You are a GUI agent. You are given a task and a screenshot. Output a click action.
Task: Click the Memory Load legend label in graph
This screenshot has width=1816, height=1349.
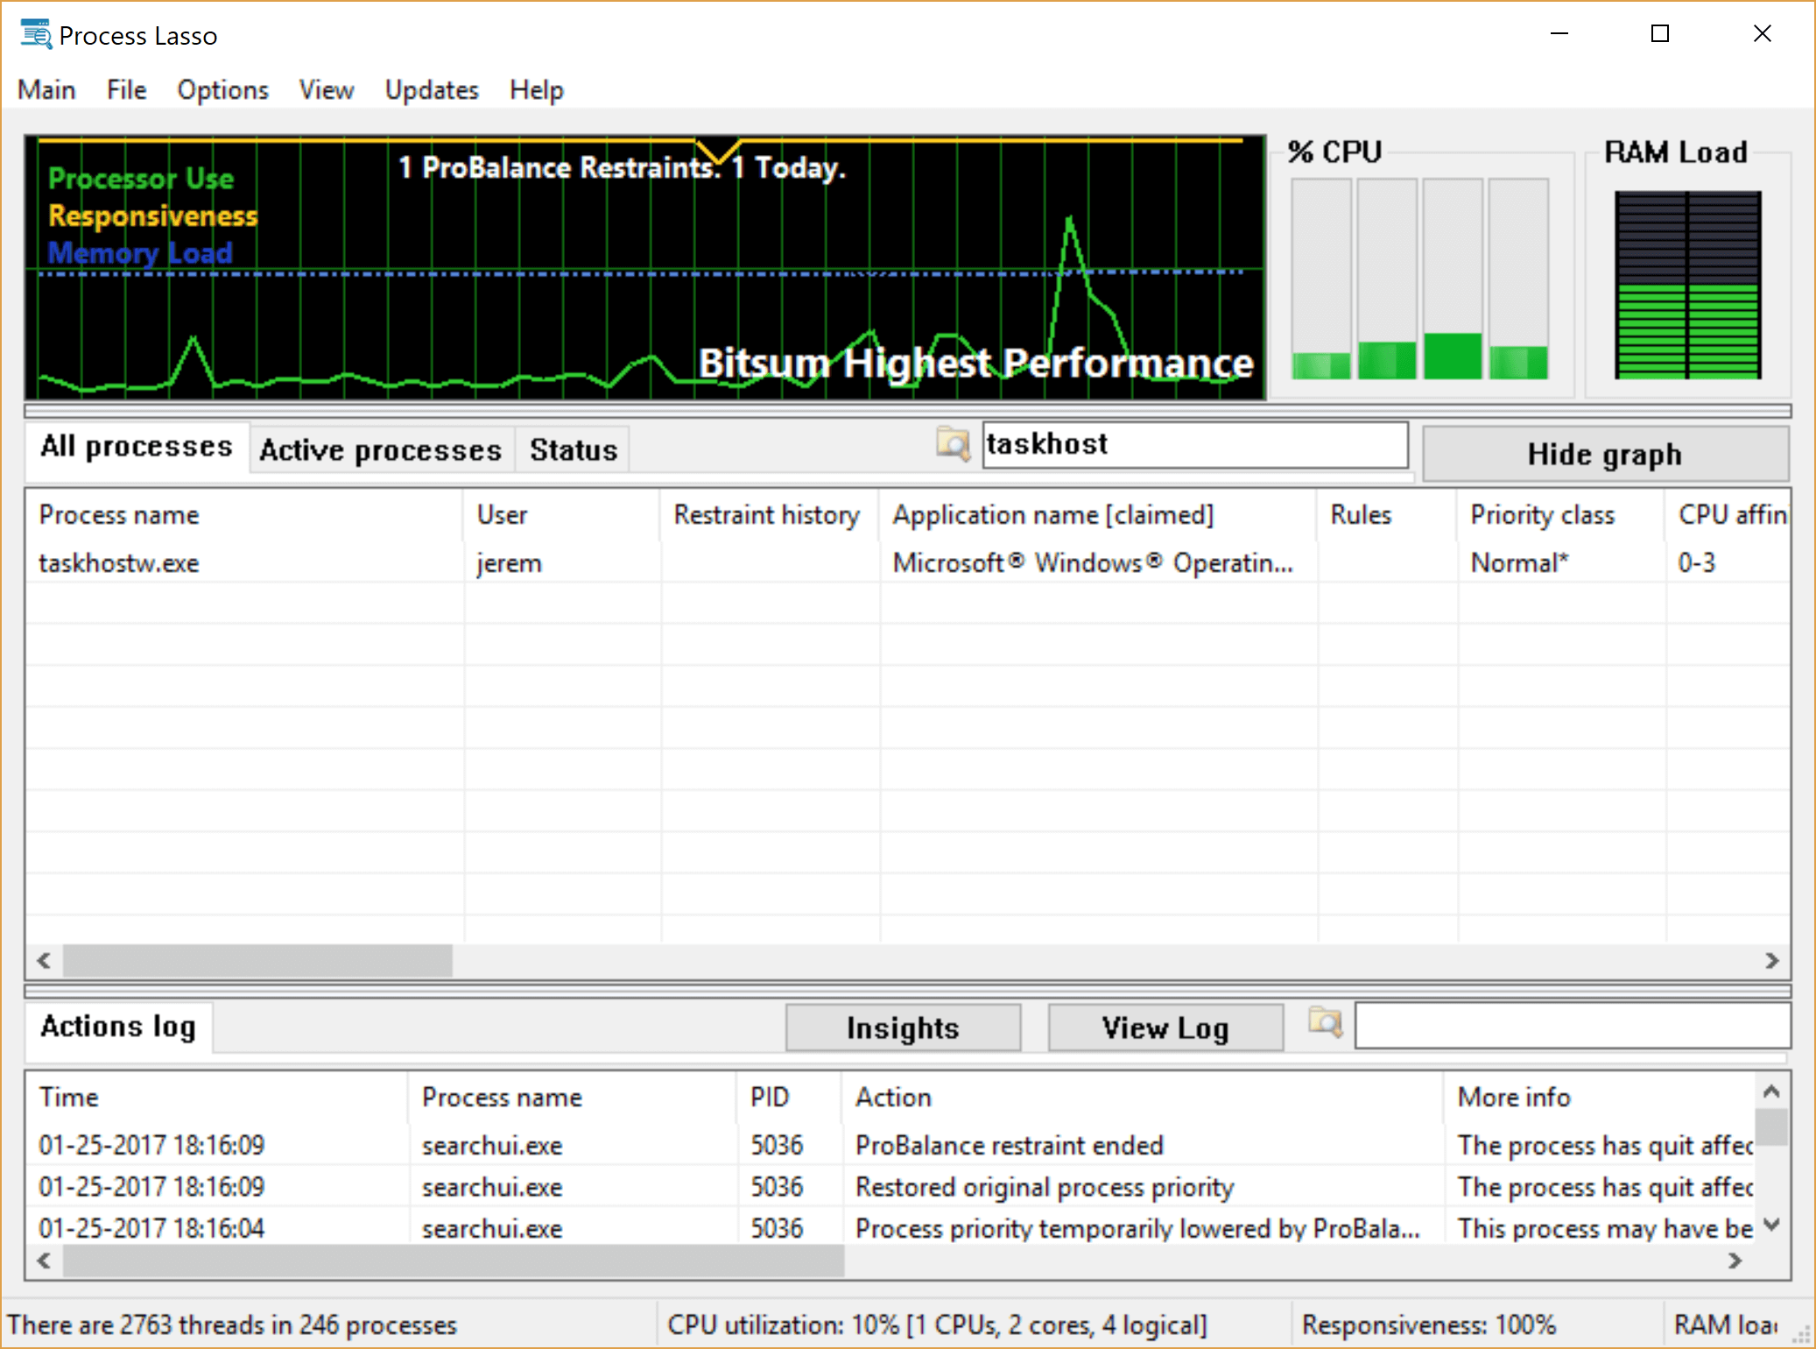click(x=141, y=253)
